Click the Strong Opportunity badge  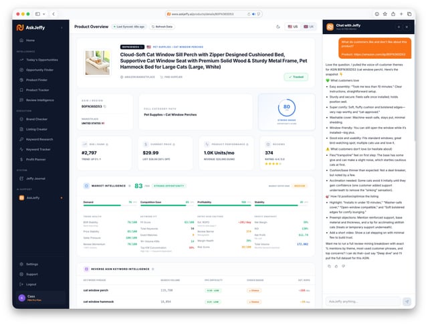tap(169, 186)
